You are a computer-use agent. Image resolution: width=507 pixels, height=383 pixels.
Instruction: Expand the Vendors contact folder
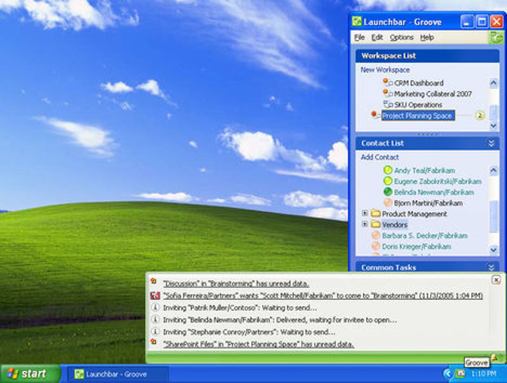coord(365,224)
